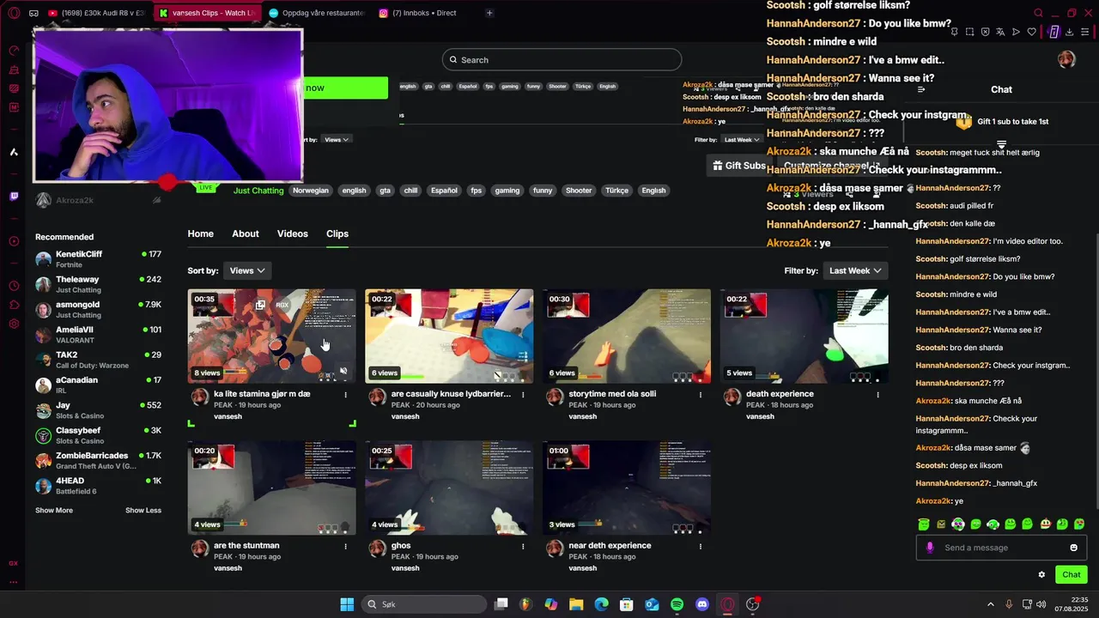Open options menu for death experience clip
1099x618 pixels.
tap(877, 395)
